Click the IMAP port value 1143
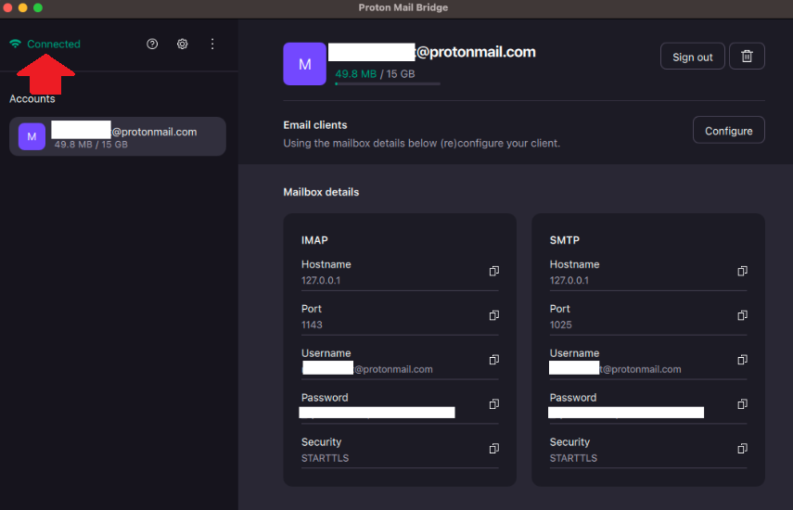793x510 pixels. pos(312,325)
